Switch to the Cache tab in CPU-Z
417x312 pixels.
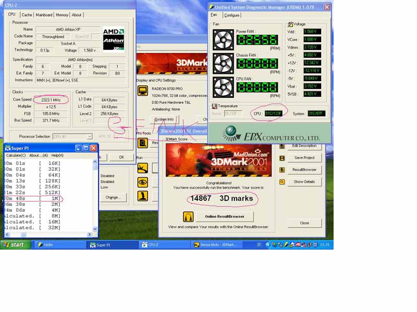27,15
